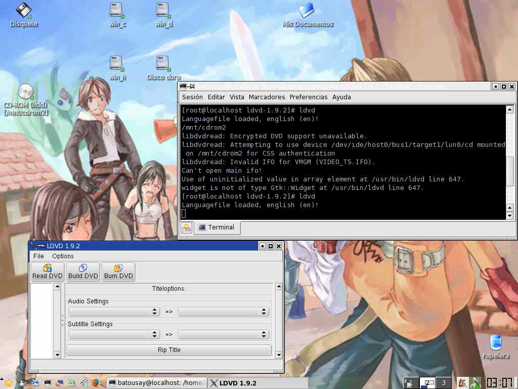Switch to the batousay@localhost taskbar entry
The width and height of the screenshot is (518, 389).
(157, 383)
